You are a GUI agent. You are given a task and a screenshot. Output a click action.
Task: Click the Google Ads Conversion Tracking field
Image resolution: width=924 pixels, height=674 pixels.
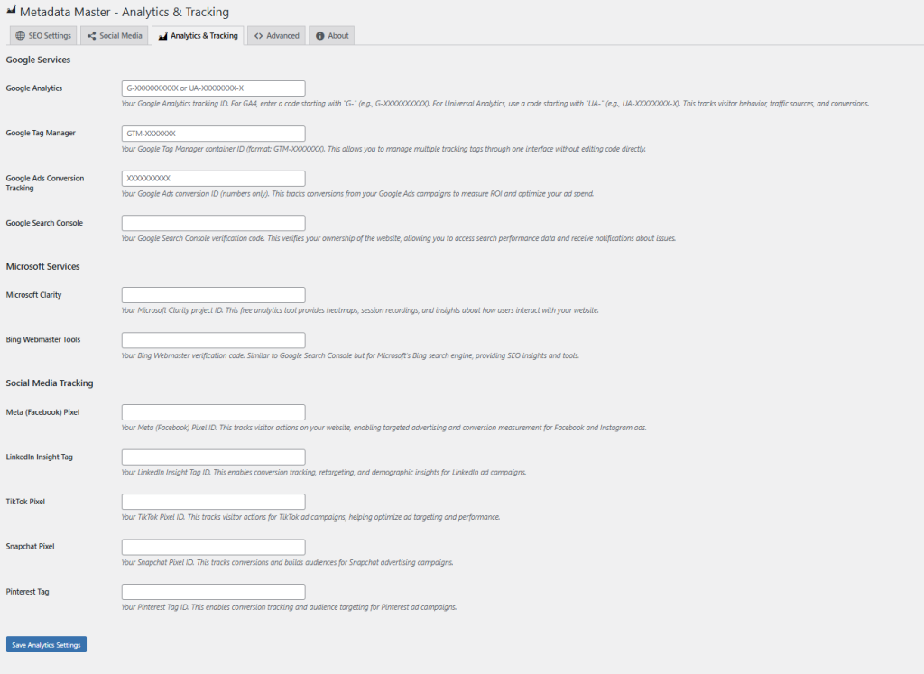213,178
